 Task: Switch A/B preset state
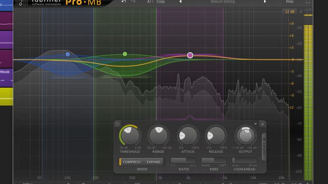point(150,2)
